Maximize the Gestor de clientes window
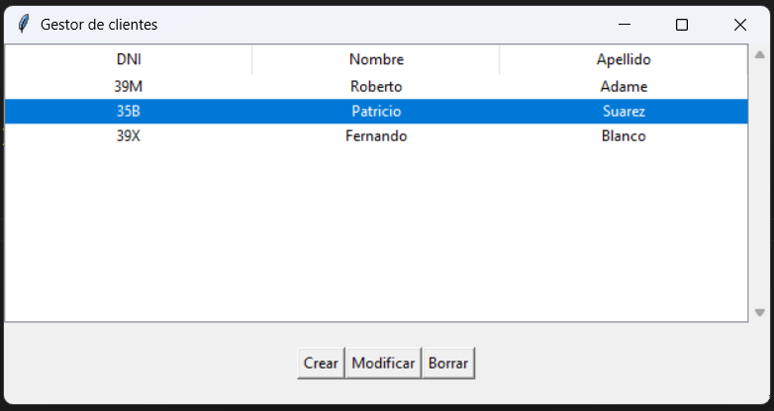 click(x=682, y=24)
